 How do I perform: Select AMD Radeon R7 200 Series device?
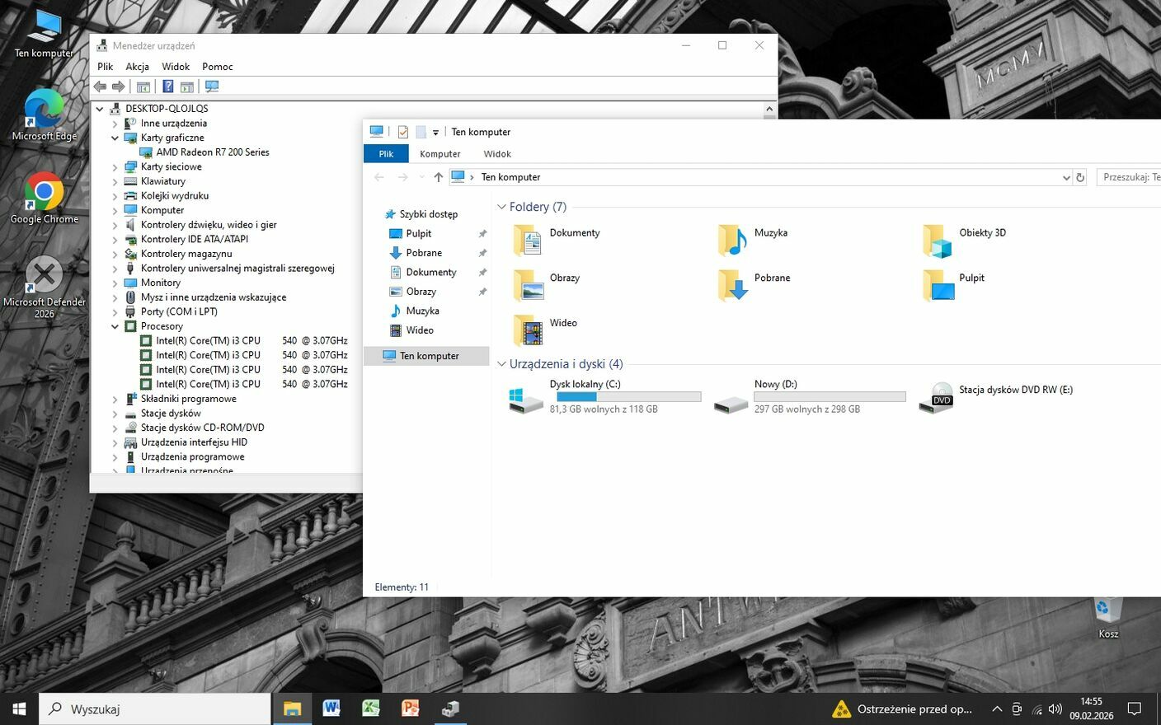212,152
